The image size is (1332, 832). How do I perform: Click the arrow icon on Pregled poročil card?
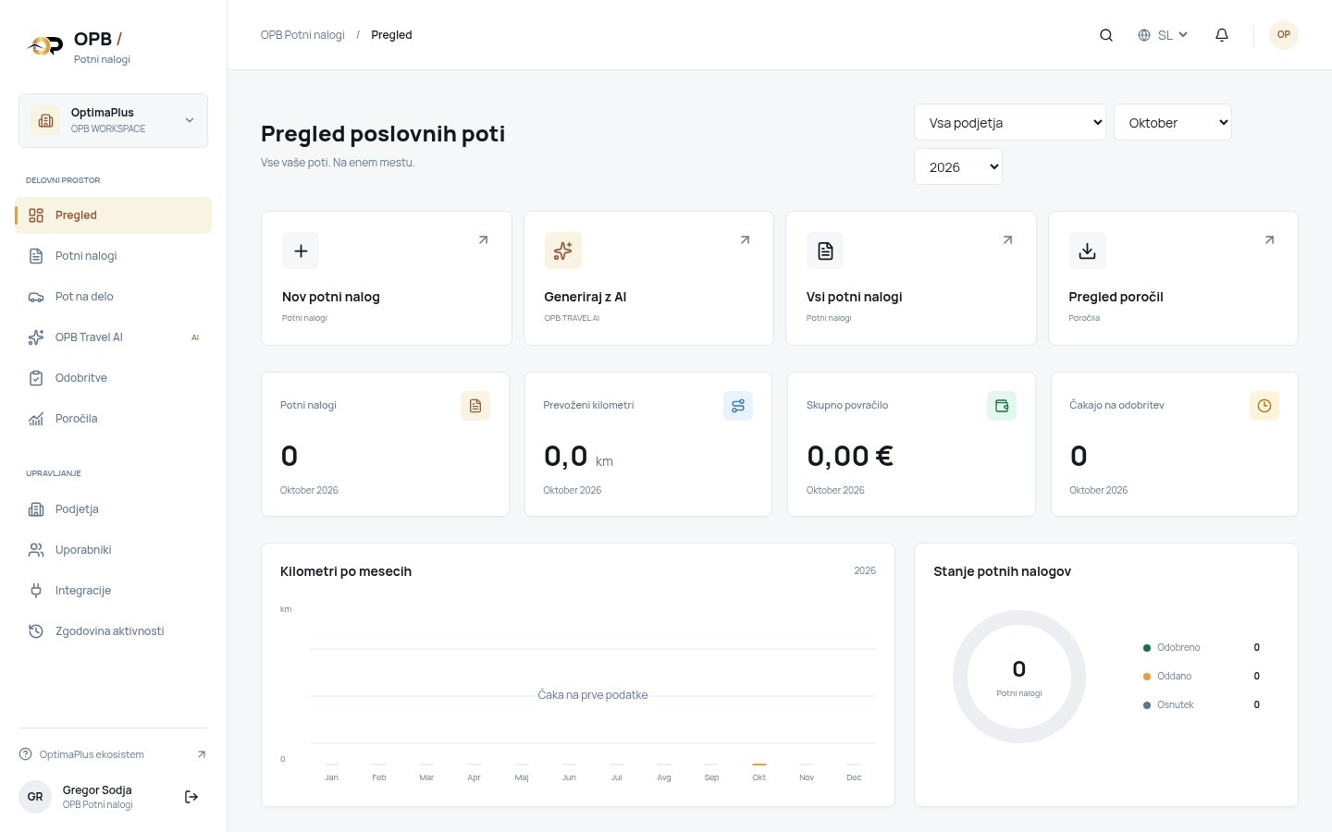1269,240
